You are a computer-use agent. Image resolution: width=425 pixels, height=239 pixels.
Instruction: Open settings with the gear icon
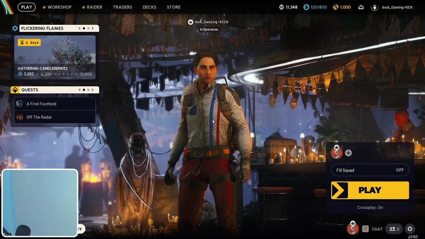[x=410, y=229]
